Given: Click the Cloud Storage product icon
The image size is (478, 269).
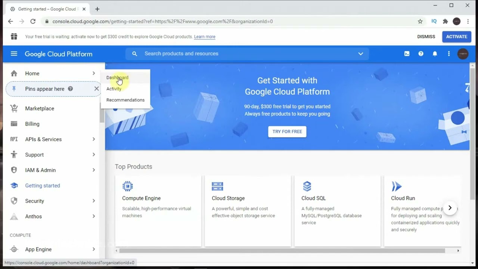Looking at the screenshot, I should tap(217, 186).
